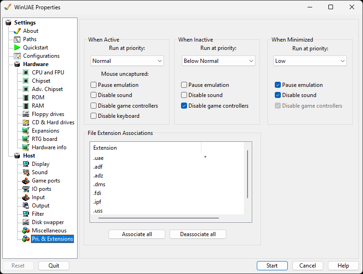Click the Help button
This screenshot has height=274, width=363.
click(343, 266)
